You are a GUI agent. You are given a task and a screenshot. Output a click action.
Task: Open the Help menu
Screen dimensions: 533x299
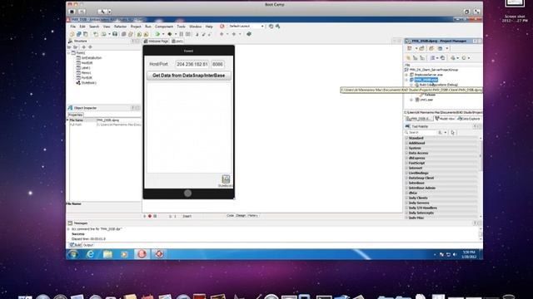(x=209, y=27)
